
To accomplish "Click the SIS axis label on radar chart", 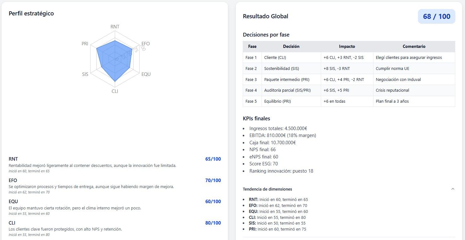I will pos(85,74).
